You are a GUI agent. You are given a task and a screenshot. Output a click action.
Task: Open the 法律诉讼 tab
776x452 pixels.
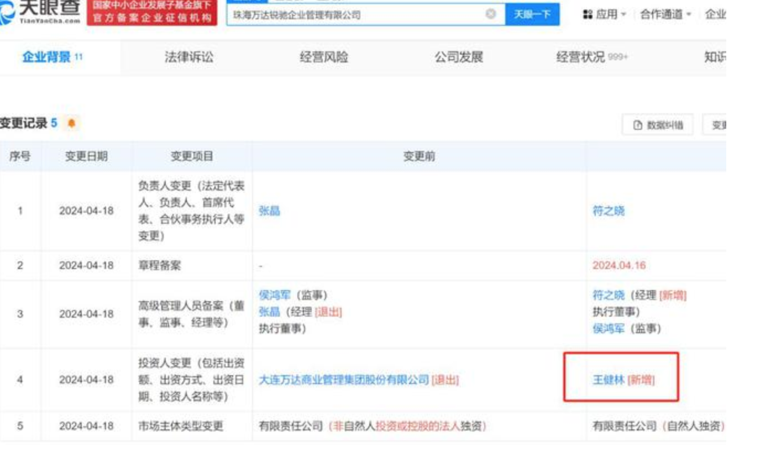tap(189, 57)
